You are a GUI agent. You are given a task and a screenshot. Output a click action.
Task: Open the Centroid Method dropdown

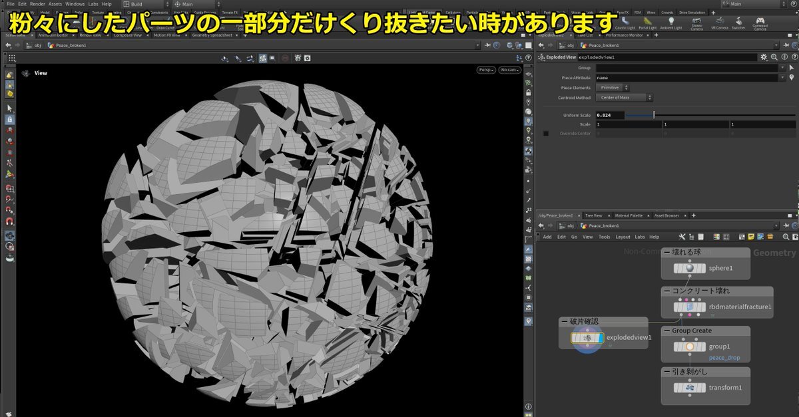pyautogui.click(x=622, y=98)
